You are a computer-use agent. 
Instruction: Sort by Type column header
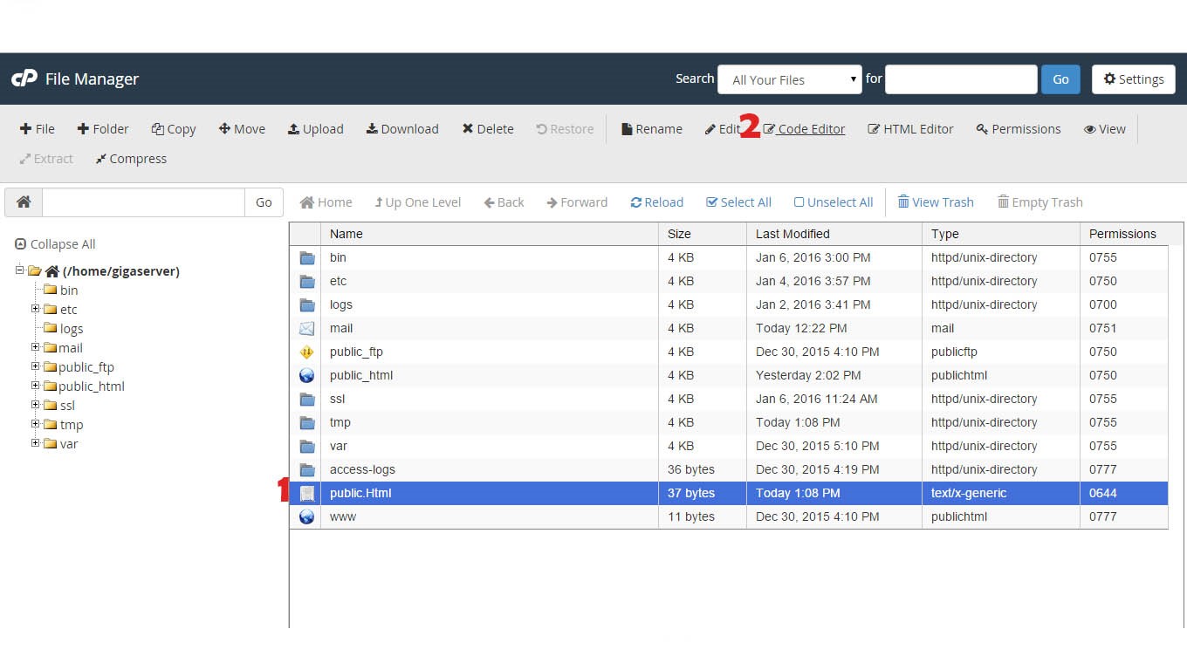1001,234
